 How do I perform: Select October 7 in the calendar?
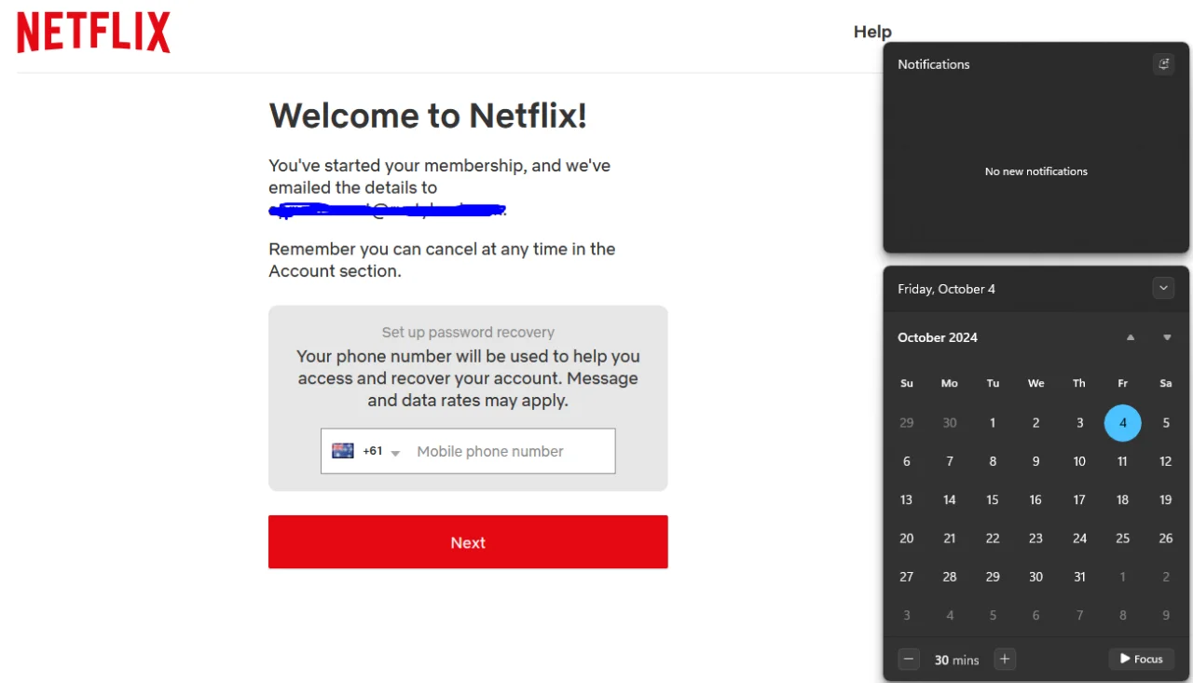(x=950, y=461)
